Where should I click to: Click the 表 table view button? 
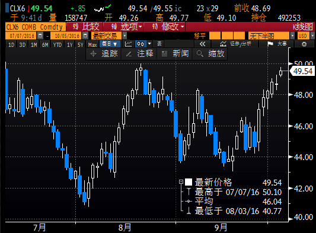[159, 44]
